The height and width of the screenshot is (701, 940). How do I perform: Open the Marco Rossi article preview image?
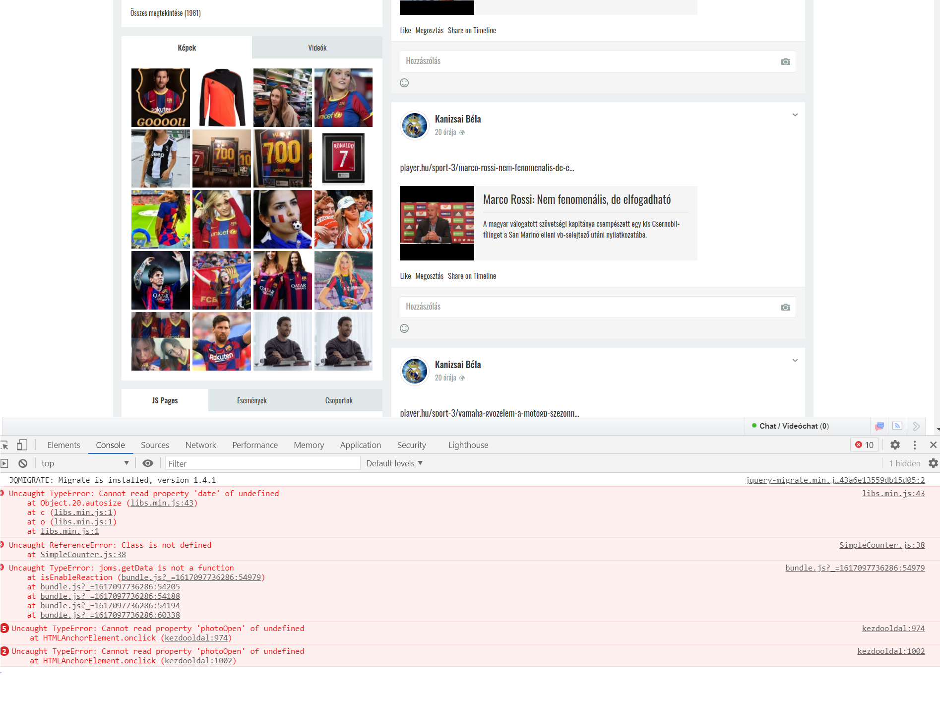click(437, 223)
